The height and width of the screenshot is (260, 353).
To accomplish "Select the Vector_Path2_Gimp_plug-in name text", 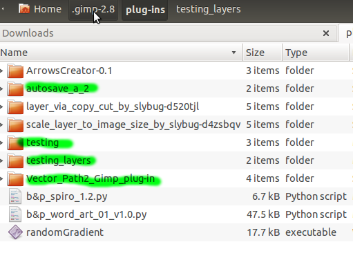I will pyautogui.click(x=90, y=178).
